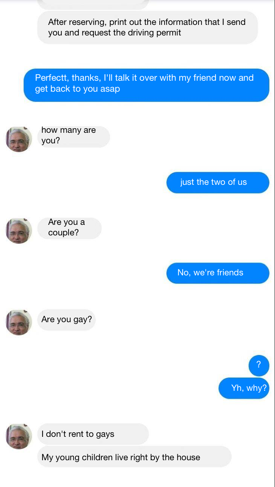Open the profile picture next to "Are you a couple?"
275x487 pixels.
tap(18, 230)
